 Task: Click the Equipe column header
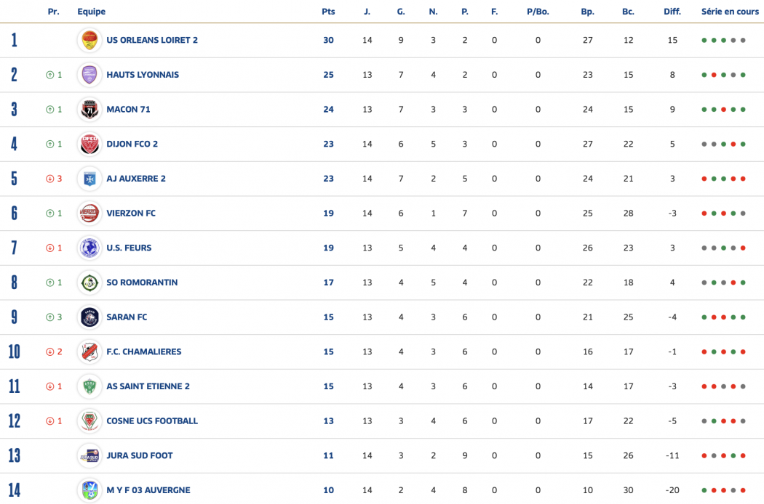[92, 12]
